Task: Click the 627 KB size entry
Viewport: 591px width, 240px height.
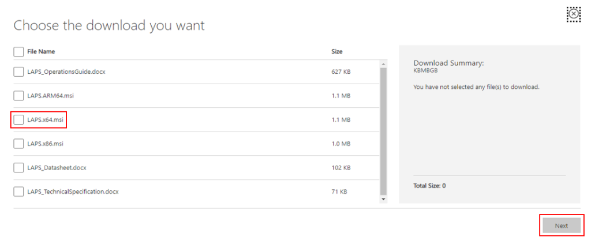Action: pyautogui.click(x=341, y=72)
